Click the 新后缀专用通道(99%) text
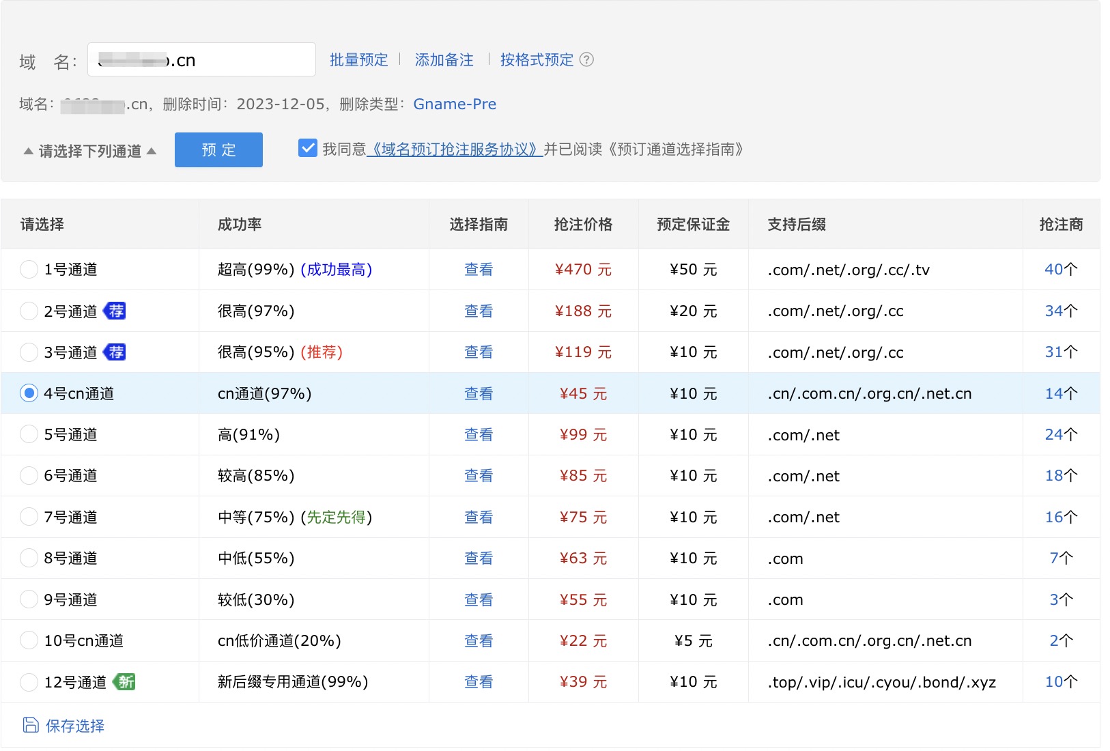The image size is (1110, 751). pyautogui.click(x=293, y=681)
